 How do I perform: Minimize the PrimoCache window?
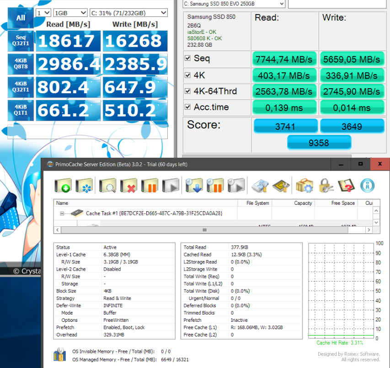(341, 164)
